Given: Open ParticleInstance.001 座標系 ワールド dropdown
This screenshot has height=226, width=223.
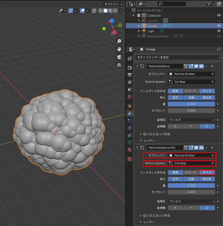Looking at the screenshot, I should [191, 201].
